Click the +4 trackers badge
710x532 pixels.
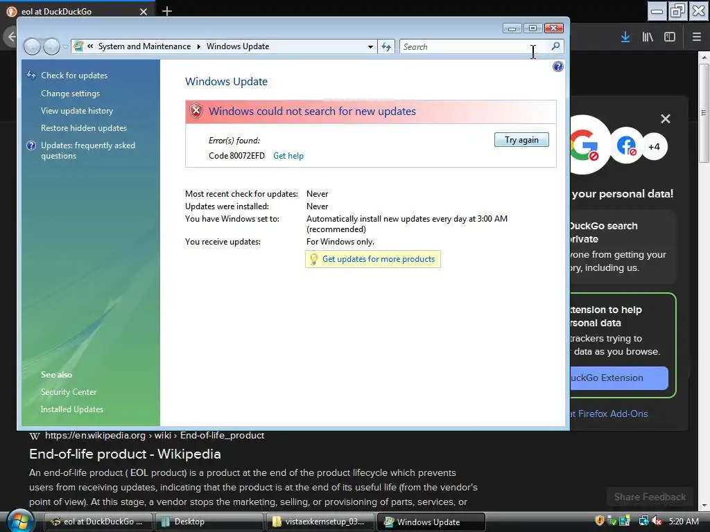[x=655, y=147]
